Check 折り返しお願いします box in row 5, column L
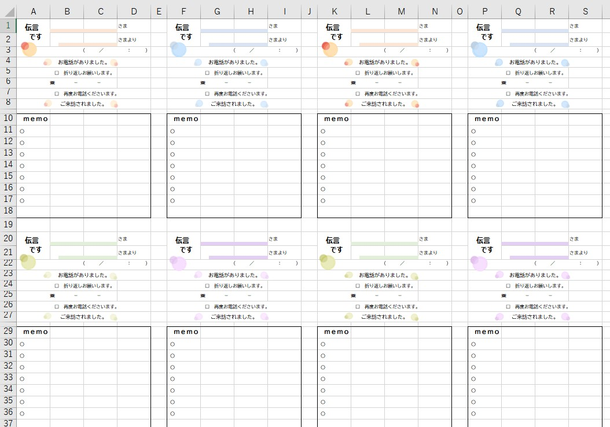 pos(358,73)
